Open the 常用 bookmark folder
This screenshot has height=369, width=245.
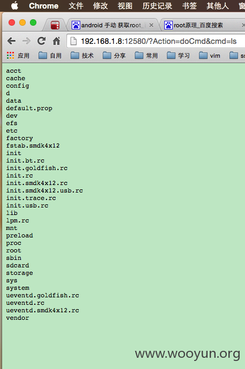tap(146, 56)
